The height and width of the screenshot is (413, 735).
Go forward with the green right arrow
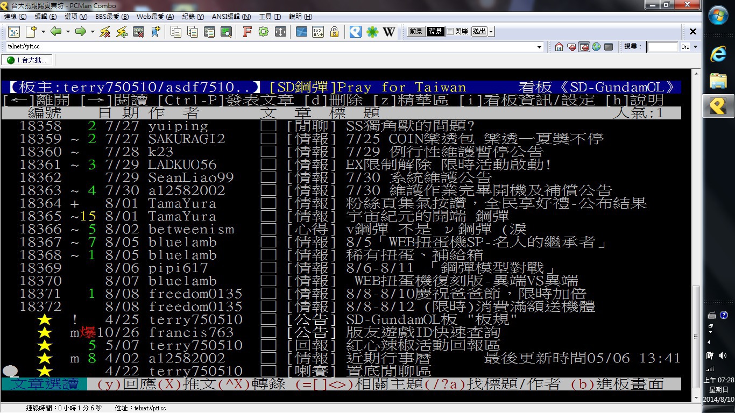[x=80, y=32]
